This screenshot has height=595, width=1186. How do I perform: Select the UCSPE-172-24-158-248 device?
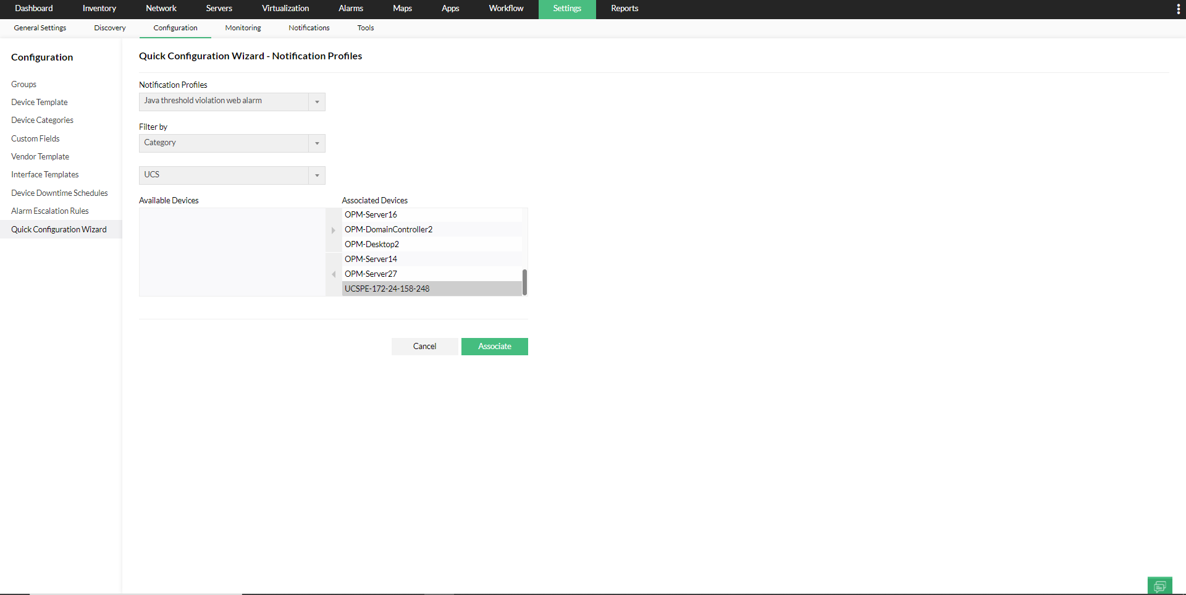(387, 288)
